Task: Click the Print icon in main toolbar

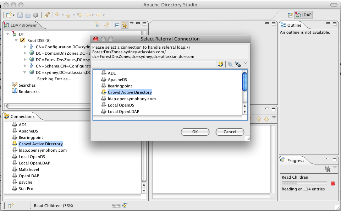Action: click(x=28, y=15)
